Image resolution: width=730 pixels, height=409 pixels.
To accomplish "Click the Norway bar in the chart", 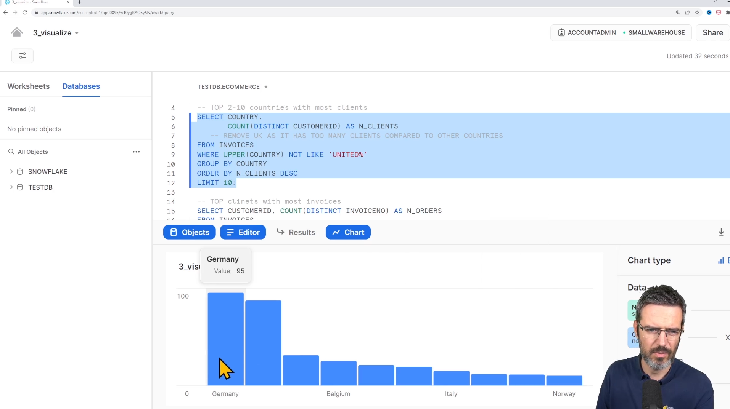I will [564, 380].
